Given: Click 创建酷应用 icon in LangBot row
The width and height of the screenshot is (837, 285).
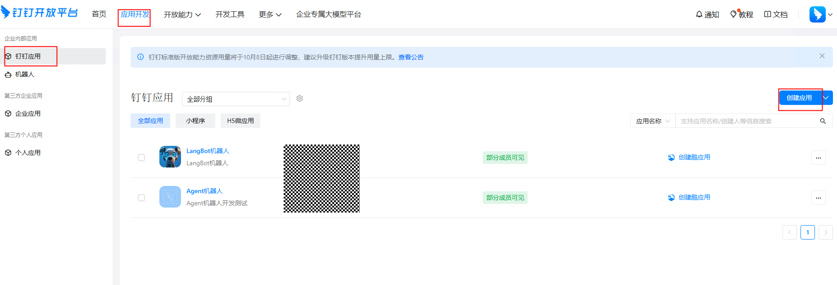Looking at the screenshot, I should [x=671, y=158].
